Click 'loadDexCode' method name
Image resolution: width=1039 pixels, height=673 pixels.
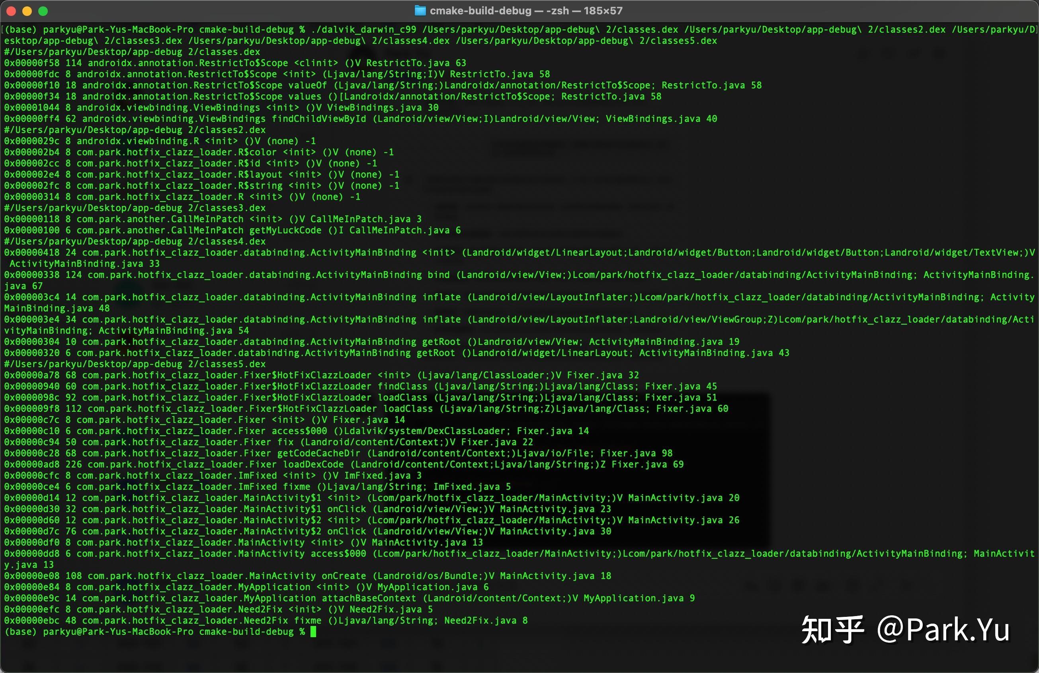point(313,464)
